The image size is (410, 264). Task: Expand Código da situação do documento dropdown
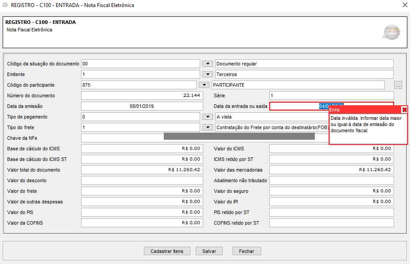207,64
